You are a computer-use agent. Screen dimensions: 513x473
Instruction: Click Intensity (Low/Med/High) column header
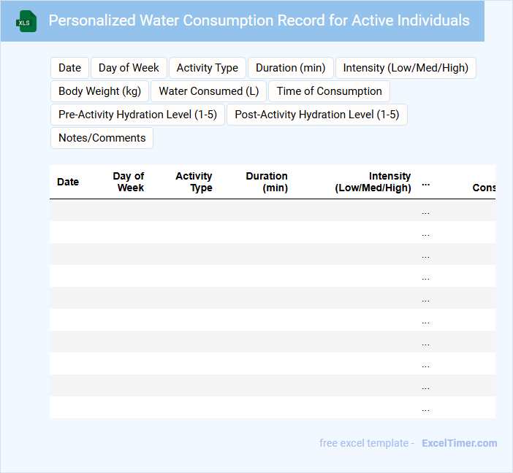point(373,182)
